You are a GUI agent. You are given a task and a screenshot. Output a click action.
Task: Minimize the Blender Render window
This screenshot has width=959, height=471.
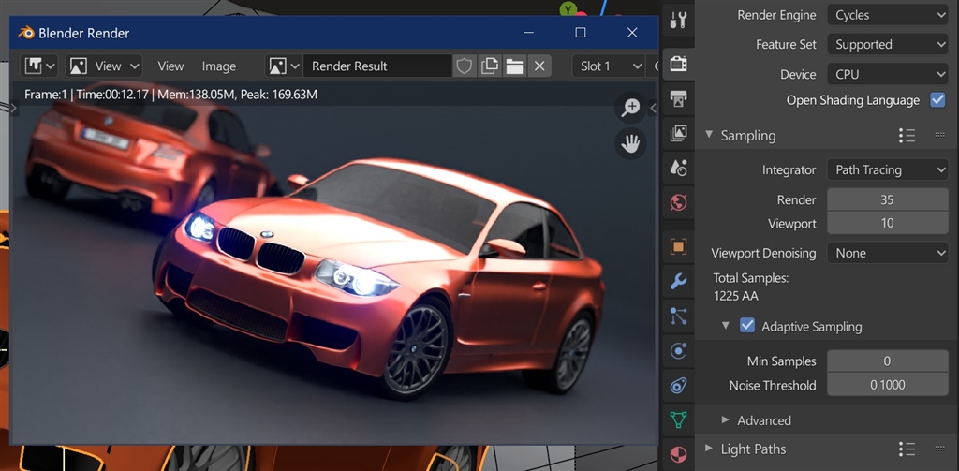point(529,33)
